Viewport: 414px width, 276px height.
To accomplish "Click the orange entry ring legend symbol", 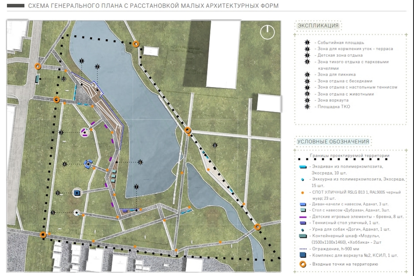I will (303, 264).
